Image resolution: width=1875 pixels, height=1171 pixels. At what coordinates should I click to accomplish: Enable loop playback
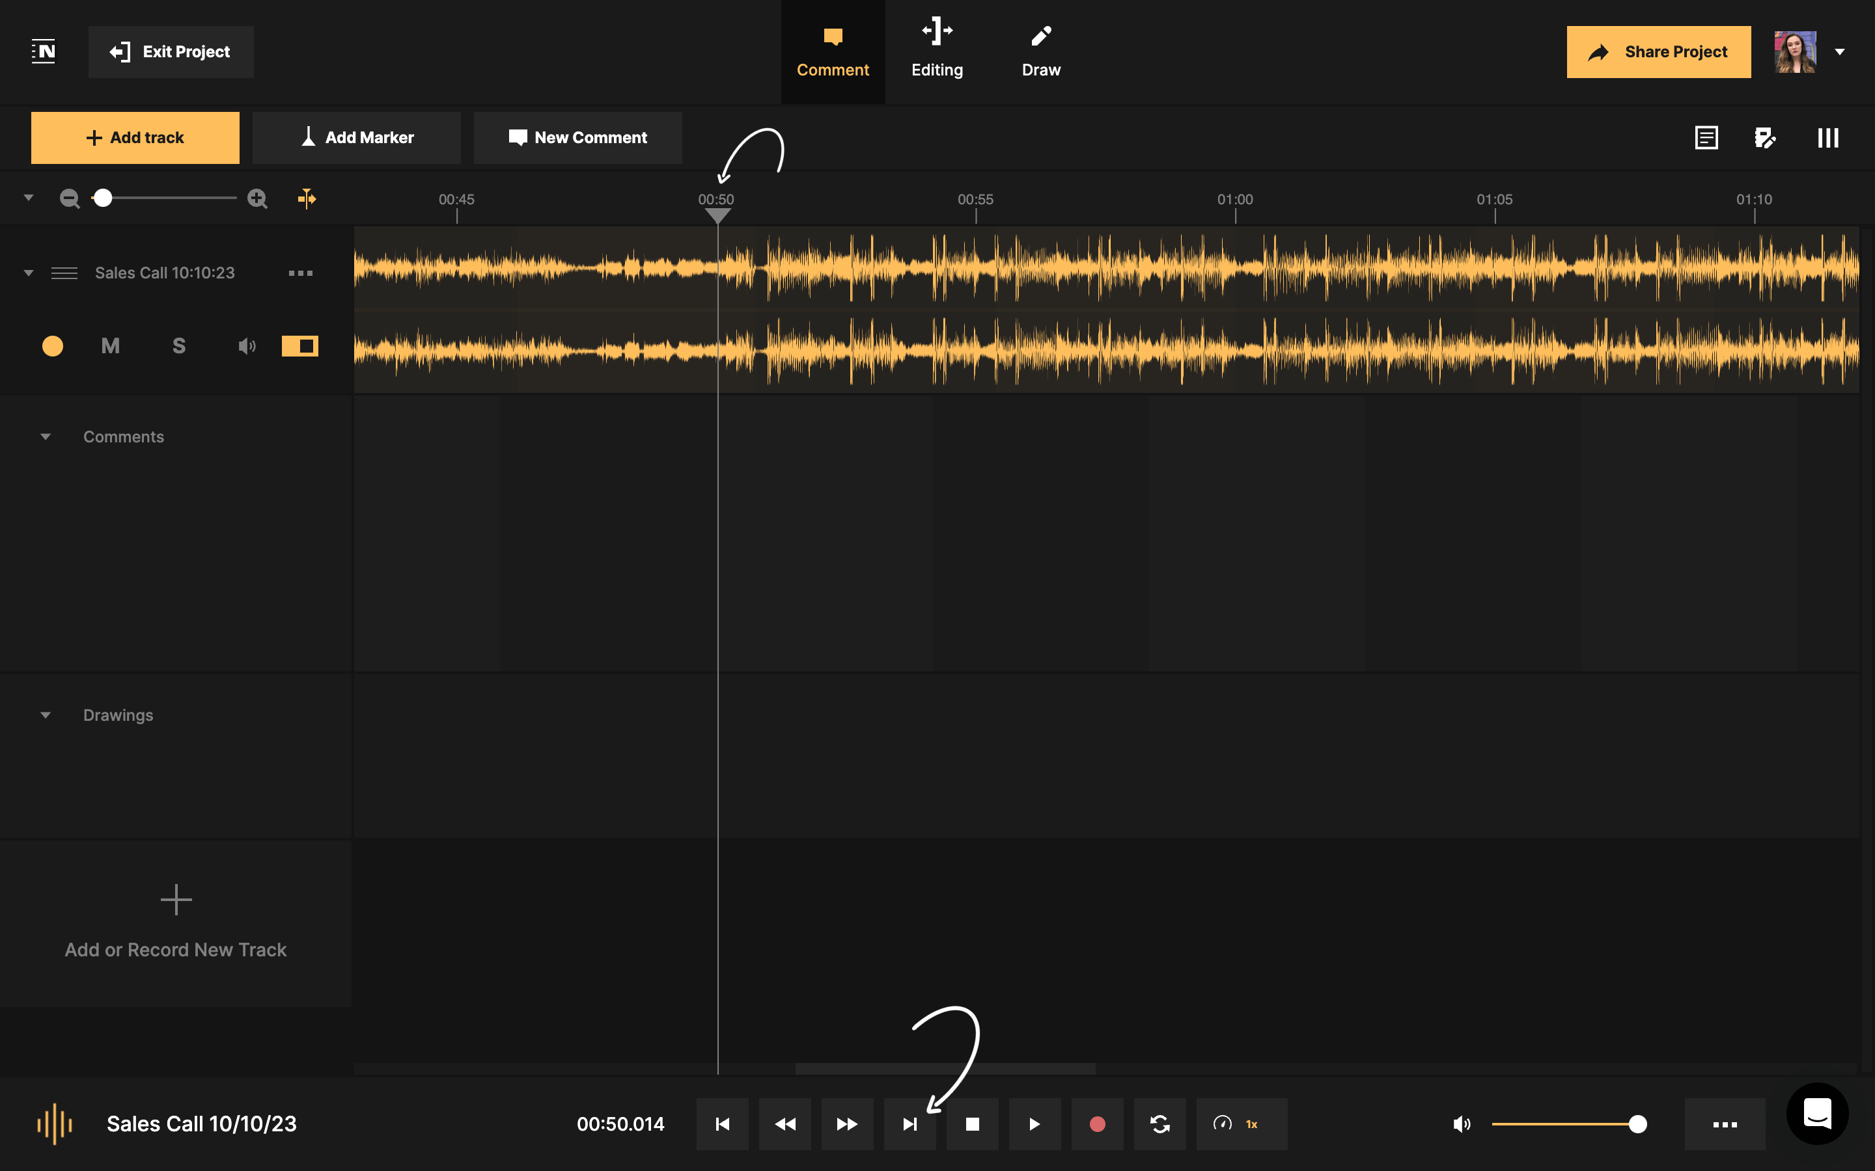click(x=1160, y=1124)
